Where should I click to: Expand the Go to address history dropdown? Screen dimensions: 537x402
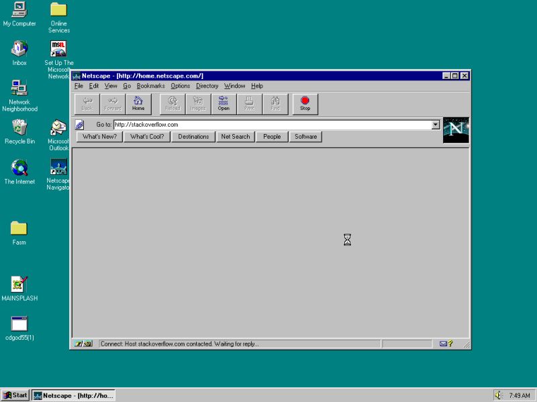[x=436, y=125]
